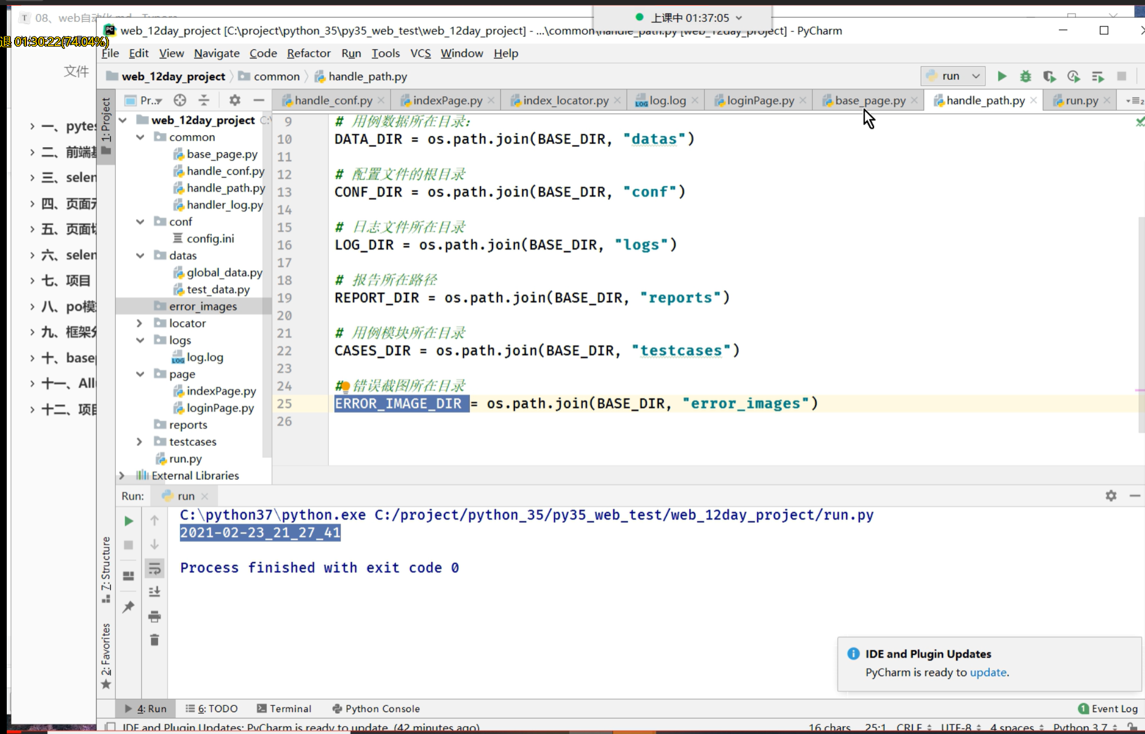This screenshot has width=1145, height=734.
Task: Toggle Soft-Wrap in Run console
Action: click(x=155, y=568)
